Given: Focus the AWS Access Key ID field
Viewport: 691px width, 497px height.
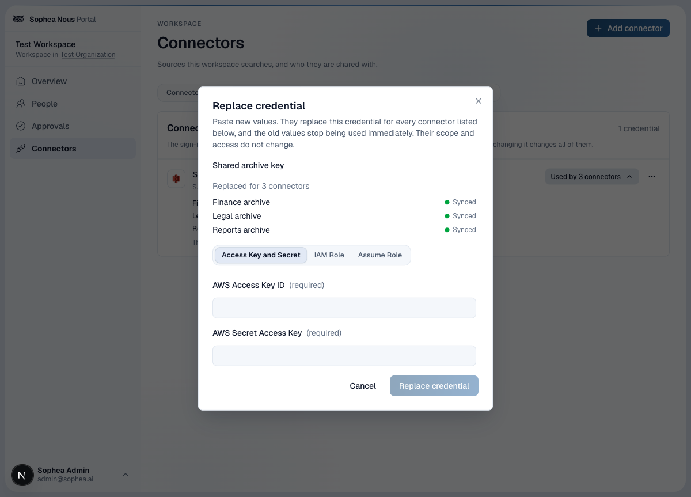Looking at the screenshot, I should [x=344, y=308].
